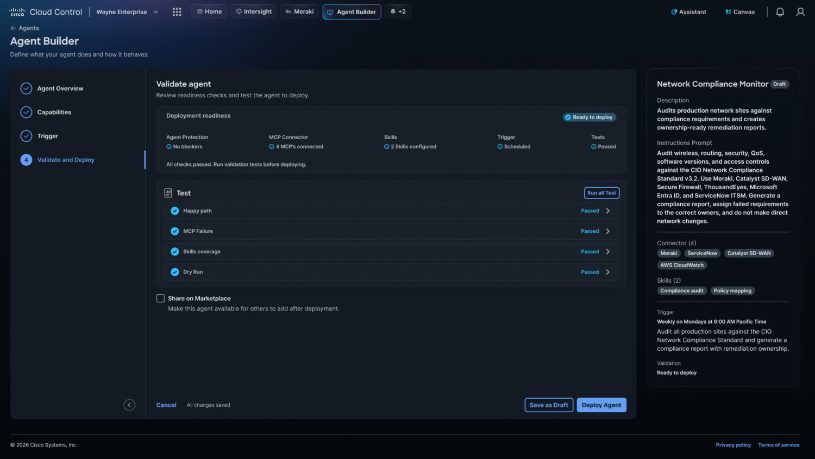The height and width of the screenshot is (459, 815).
Task: Click the Test section clipboard icon
Action: [x=168, y=193]
